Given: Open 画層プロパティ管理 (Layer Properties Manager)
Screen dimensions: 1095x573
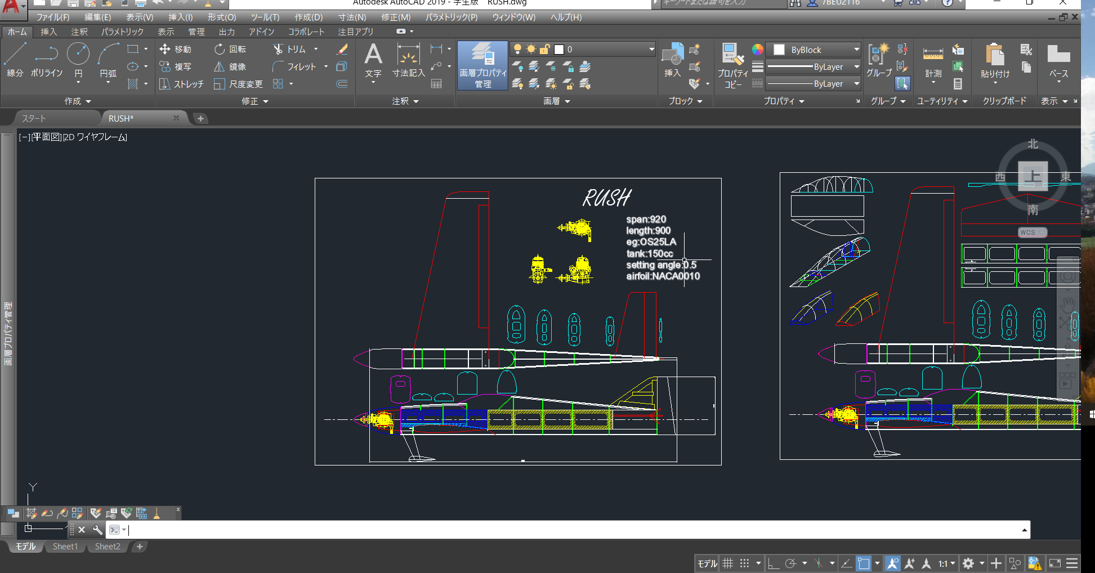Looking at the screenshot, I should point(483,65).
